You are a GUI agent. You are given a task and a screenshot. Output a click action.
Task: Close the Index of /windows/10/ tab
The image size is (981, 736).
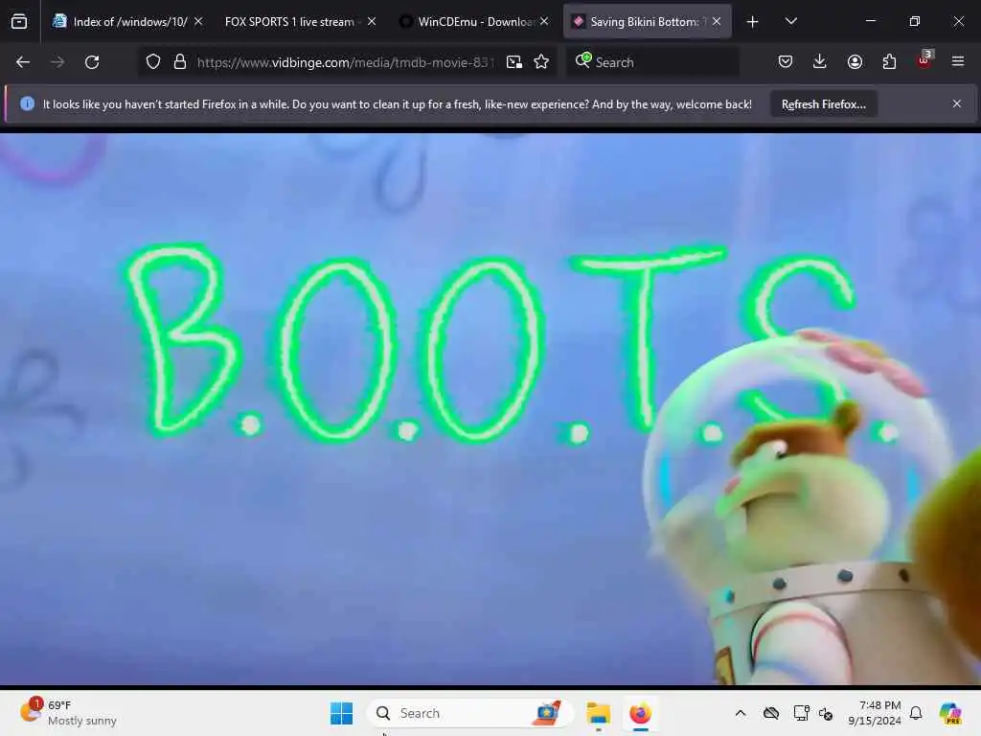pyautogui.click(x=198, y=21)
